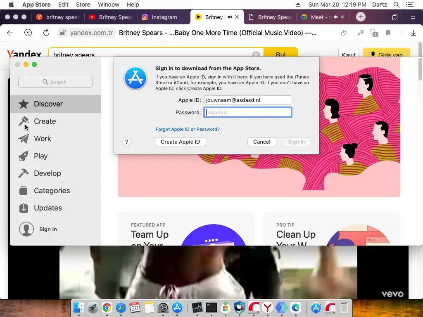
Task: Mute the active Britney tab audio
Action: (230, 17)
